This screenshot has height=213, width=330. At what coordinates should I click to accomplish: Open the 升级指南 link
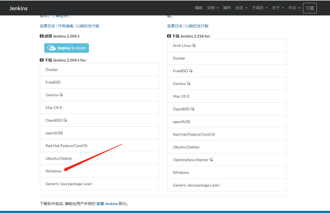(66, 26)
